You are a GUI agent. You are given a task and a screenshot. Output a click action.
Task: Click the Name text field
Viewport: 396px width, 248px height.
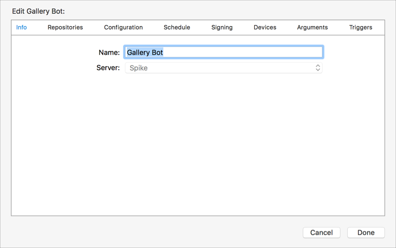coord(223,52)
